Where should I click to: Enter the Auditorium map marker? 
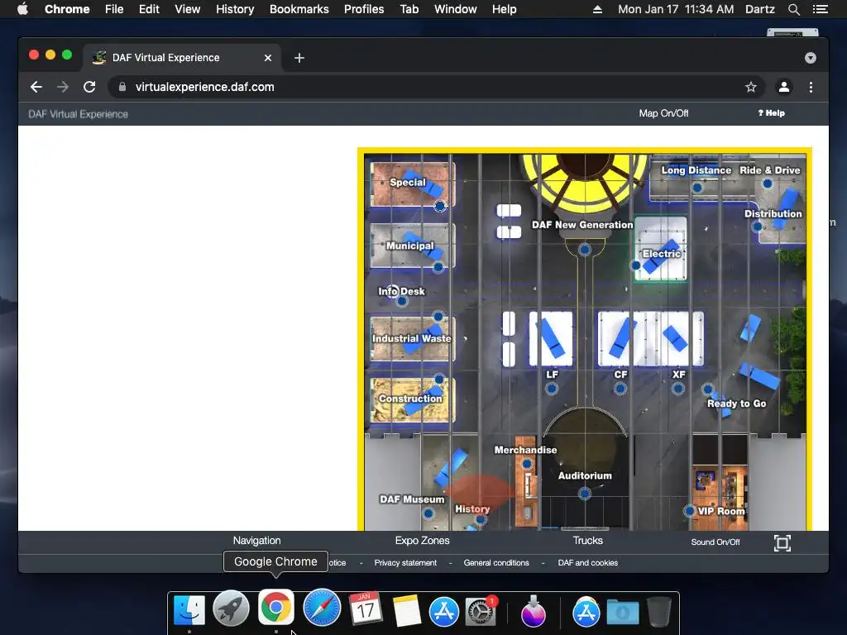[x=585, y=493]
